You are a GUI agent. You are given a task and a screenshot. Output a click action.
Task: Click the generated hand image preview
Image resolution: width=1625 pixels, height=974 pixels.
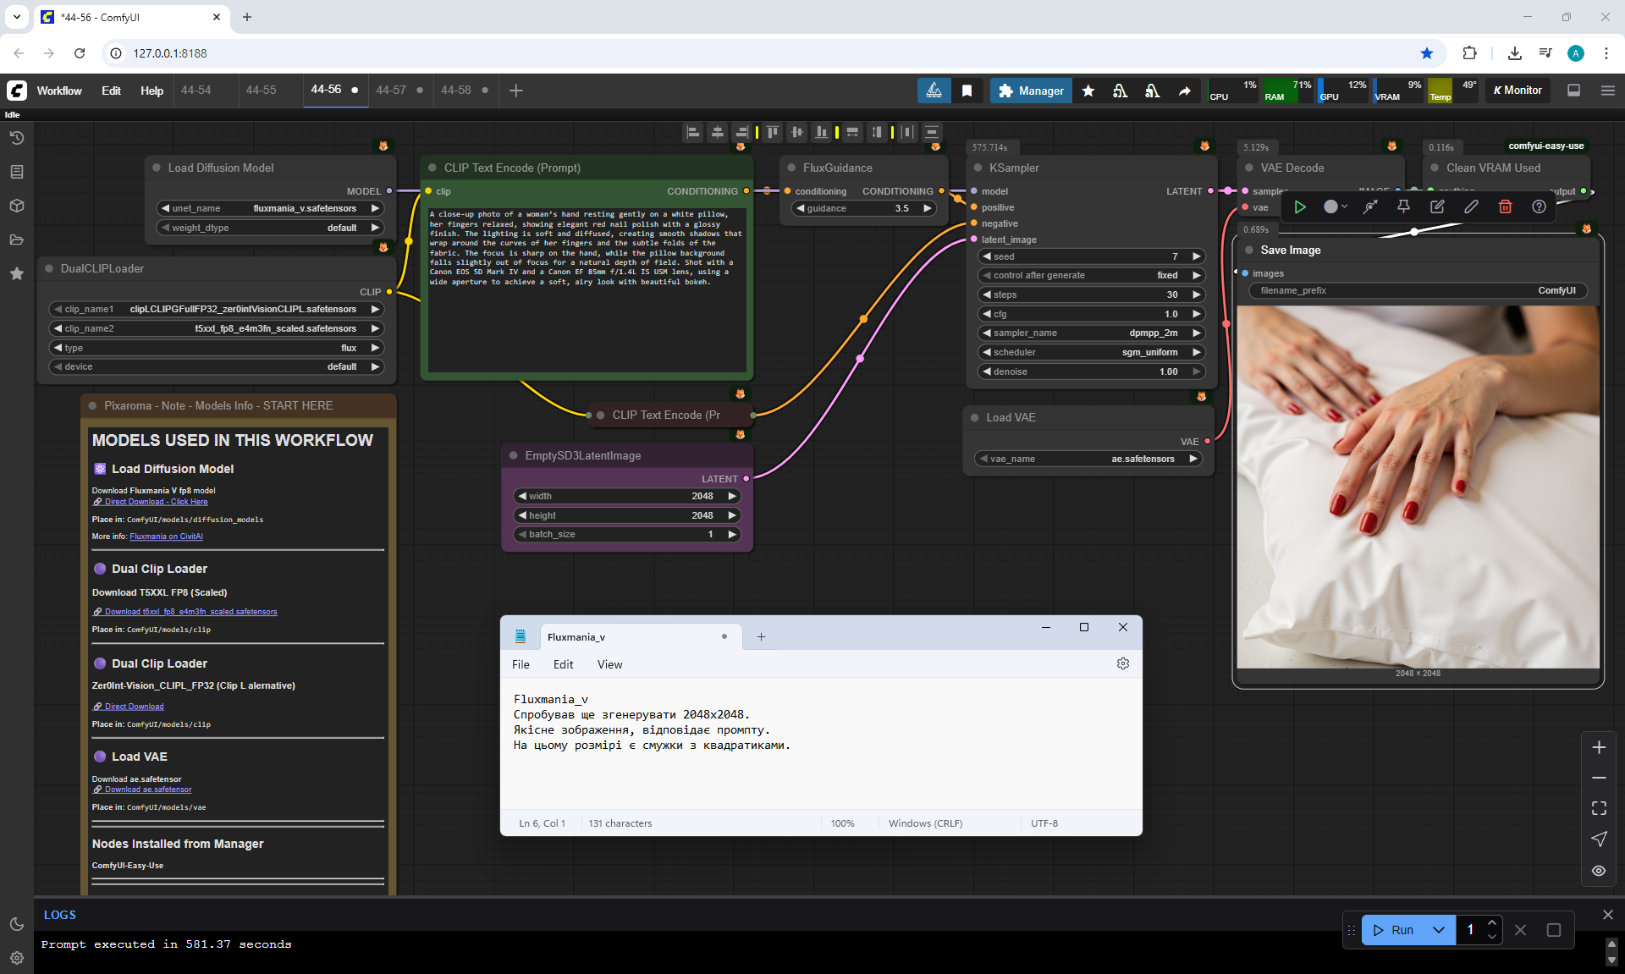coord(1418,487)
